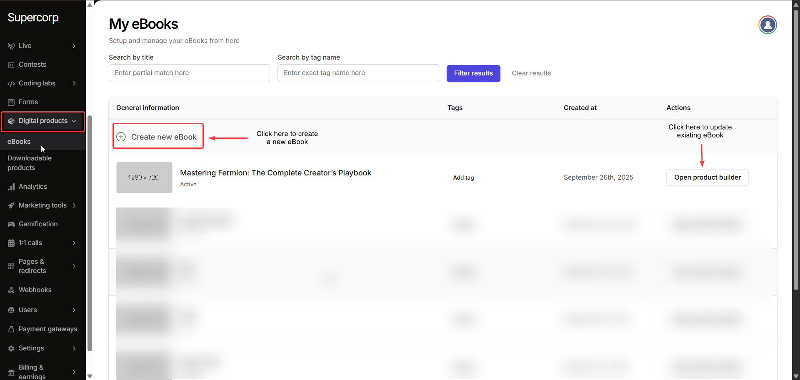
Task: Expand Marketing tools submenu chevron
Action: point(74,205)
